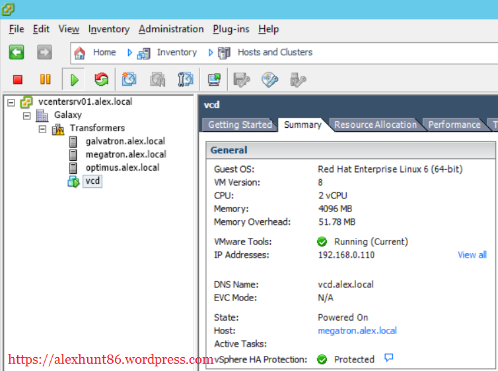This screenshot has width=498, height=371.
Task: Collapse the Transformers cluster node
Action: [42, 129]
